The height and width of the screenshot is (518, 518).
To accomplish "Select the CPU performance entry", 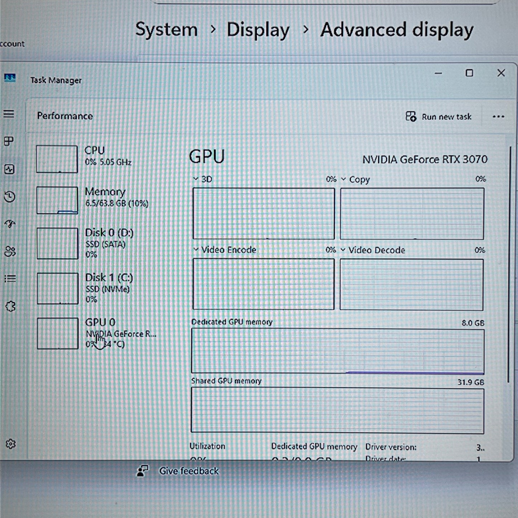I will pyautogui.click(x=97, y=159).
